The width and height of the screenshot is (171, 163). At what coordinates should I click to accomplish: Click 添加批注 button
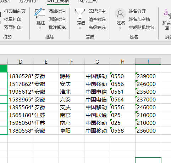57,11
